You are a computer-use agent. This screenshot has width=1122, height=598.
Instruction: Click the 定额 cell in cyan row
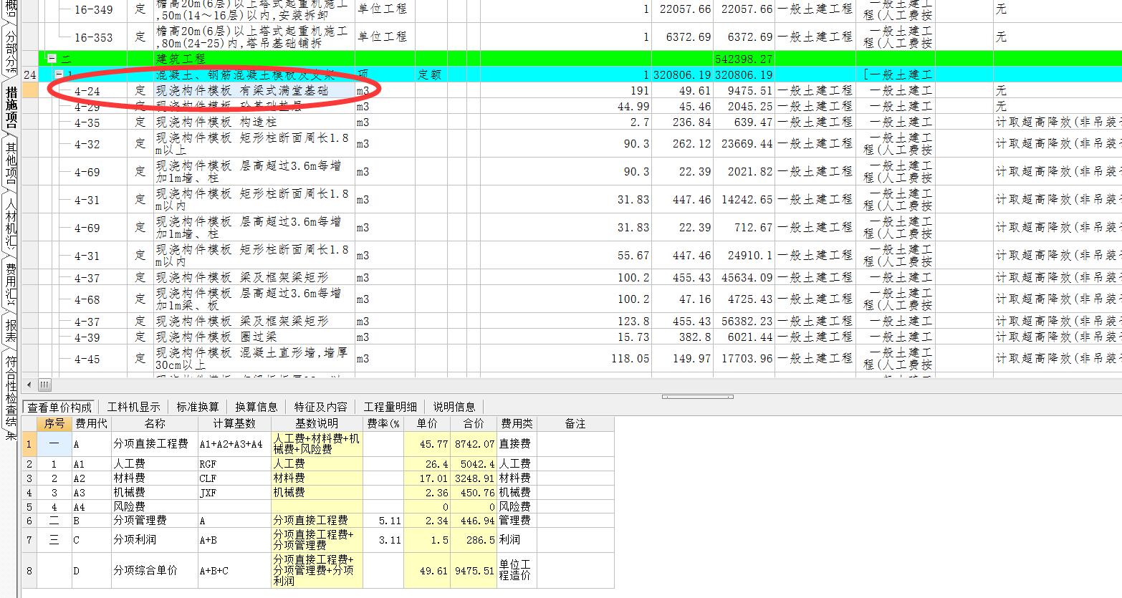(x=431, y=74)
